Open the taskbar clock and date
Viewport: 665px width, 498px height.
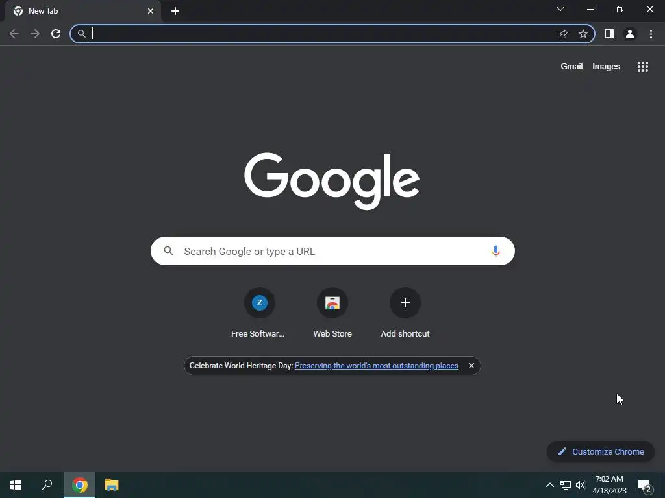pyautogui.click(x=609, y=485)
